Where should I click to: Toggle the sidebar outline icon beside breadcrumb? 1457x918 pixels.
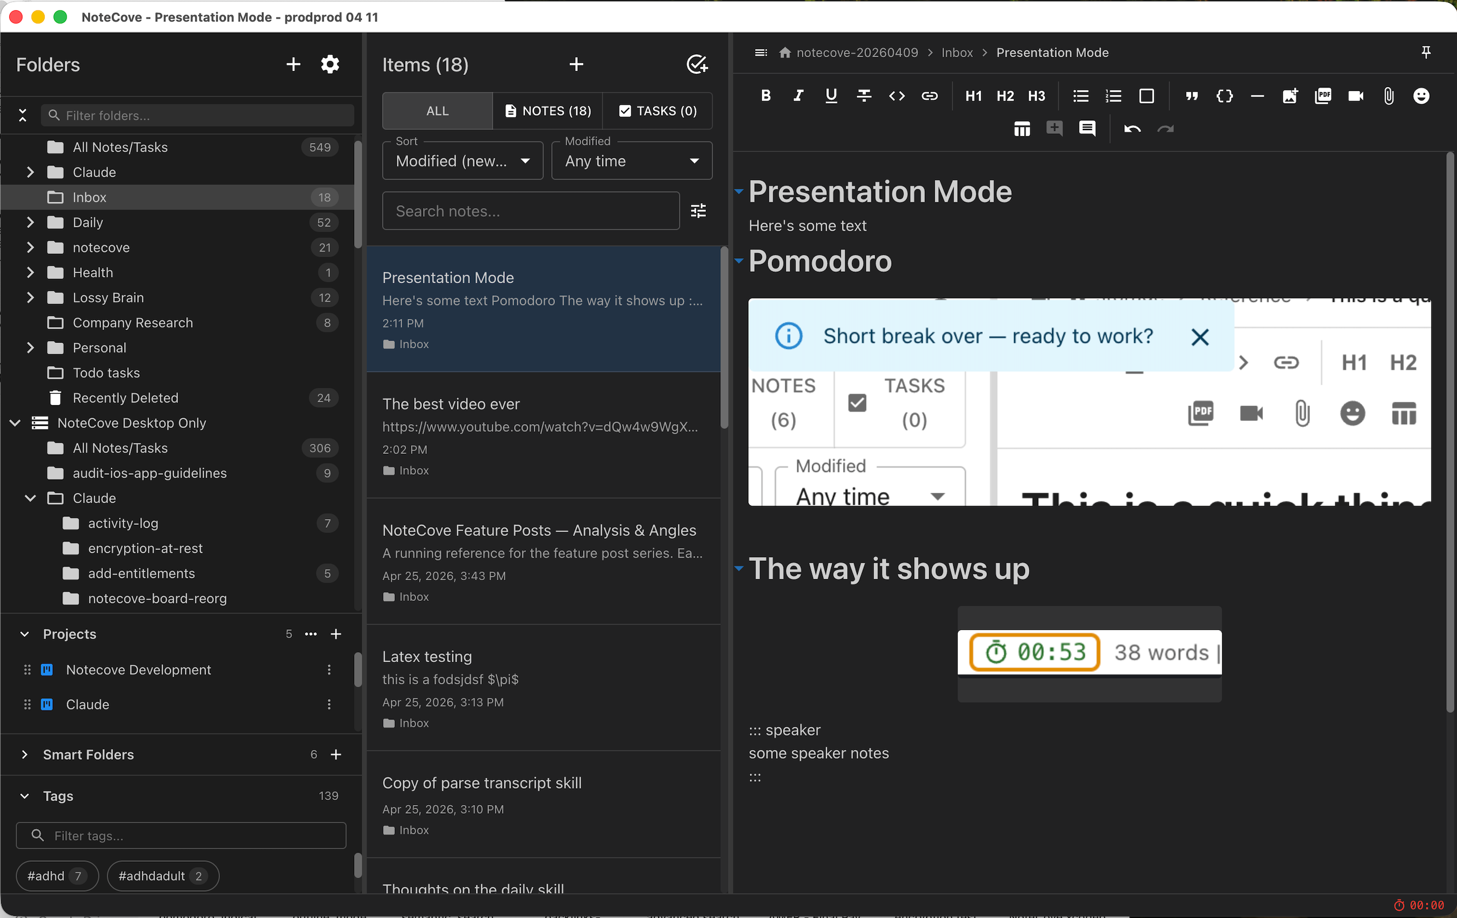pos(761,52)
